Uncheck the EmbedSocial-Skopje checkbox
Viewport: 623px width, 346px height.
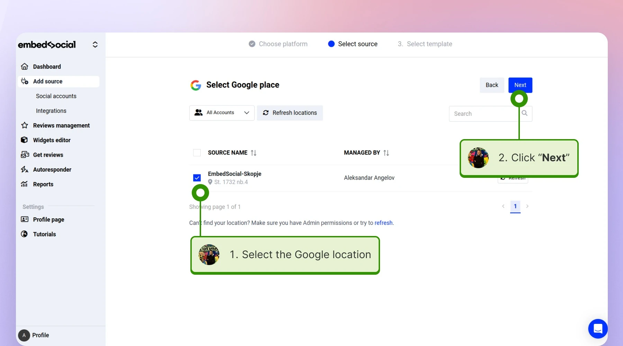197,178
